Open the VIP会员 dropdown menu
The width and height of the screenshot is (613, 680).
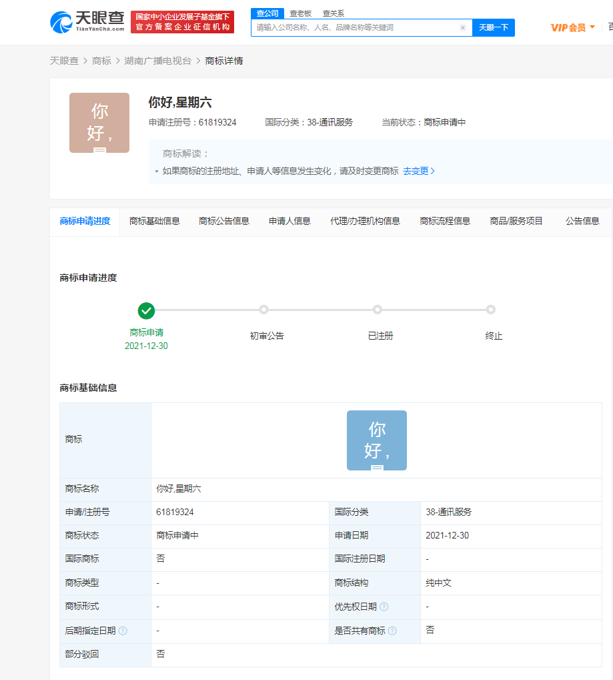[x=572, y=27]
